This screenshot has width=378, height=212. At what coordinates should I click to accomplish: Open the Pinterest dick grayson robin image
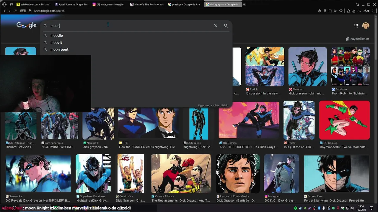307,67
